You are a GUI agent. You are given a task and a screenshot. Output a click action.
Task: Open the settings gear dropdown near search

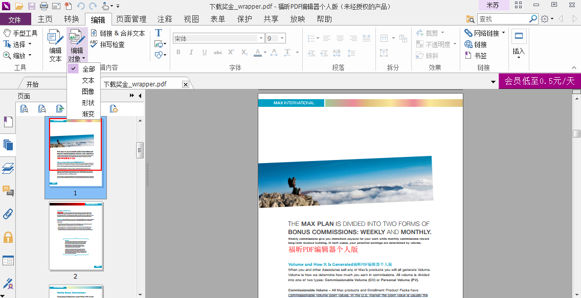547,18
